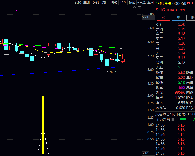The width and height of the screenshot is (195, 156).
Task: Click the 5.73 price axis label
Action: coord(145,17)
